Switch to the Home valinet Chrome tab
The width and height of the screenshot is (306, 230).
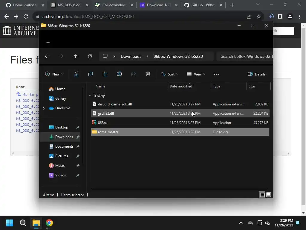25,5
